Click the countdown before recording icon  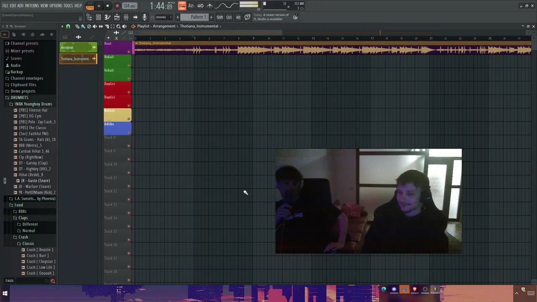191,6
